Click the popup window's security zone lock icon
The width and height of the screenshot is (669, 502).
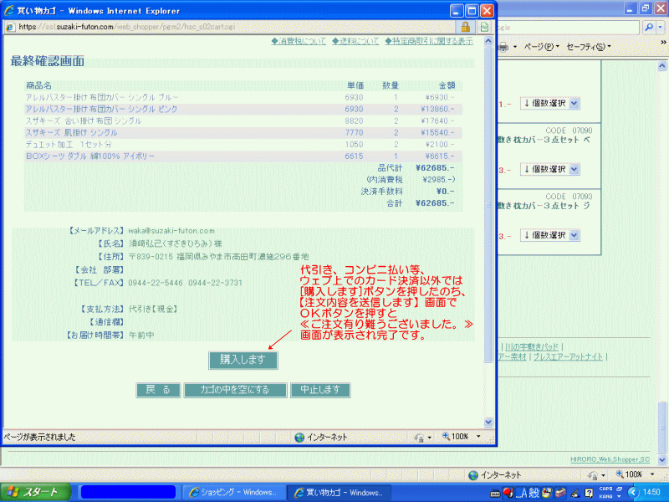click(x=420, y=437)
